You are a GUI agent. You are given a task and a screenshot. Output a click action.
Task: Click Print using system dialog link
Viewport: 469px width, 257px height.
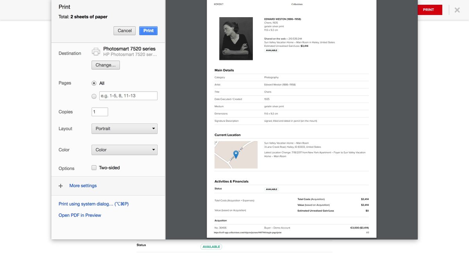pyautogui.click(x=93, y=204)
